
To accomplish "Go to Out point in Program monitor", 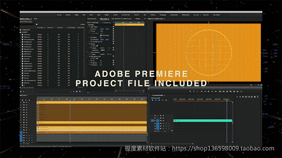I will [x=216, y=92].
